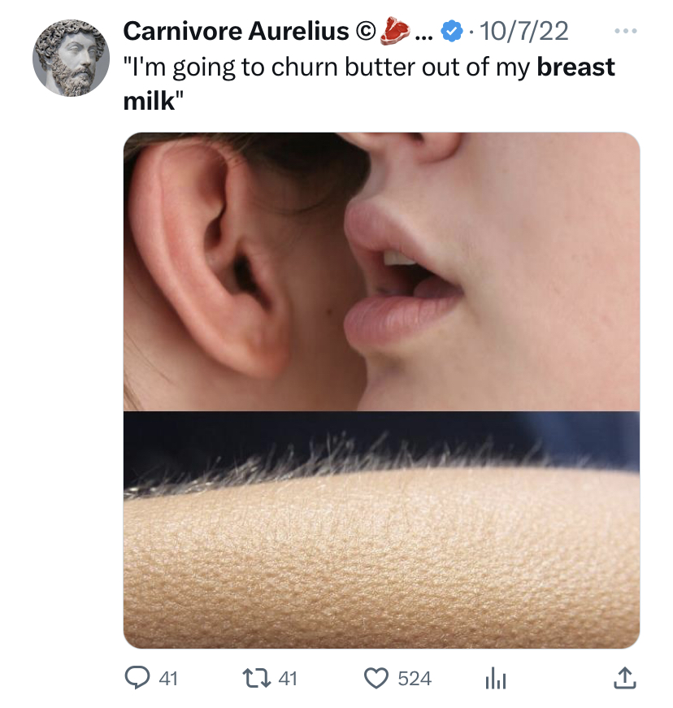
Task: Open the goosebumps arm photo
Action: 381,530
